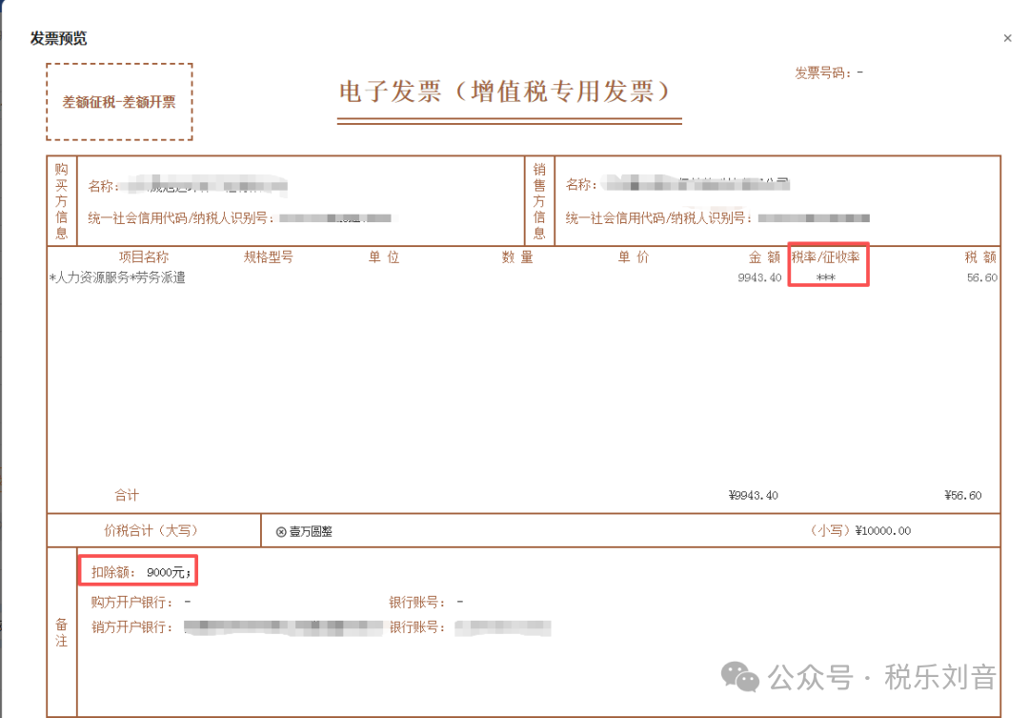Click the total amount ¥9943.40
Viewport: 1029px width, 718px height.
coord(754,495)
